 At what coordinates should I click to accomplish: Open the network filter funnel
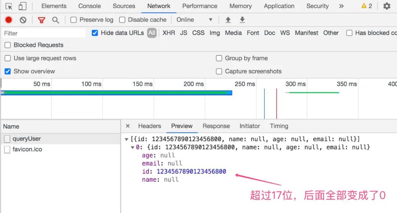42,19
